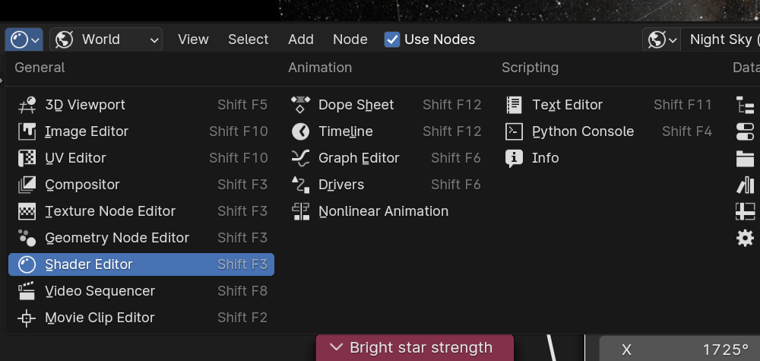This screenshot has width=760, height=361.
Task: Click the Python Console icon
Action: (x=515, y=131)
